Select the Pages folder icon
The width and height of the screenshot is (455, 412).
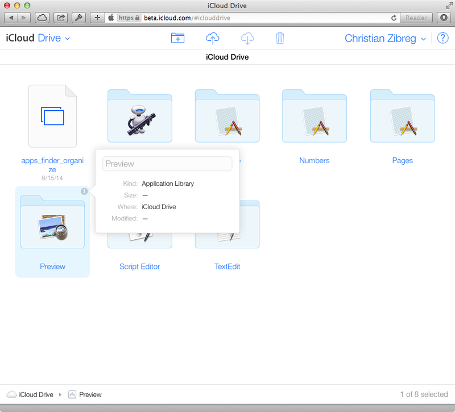[403, 116]
